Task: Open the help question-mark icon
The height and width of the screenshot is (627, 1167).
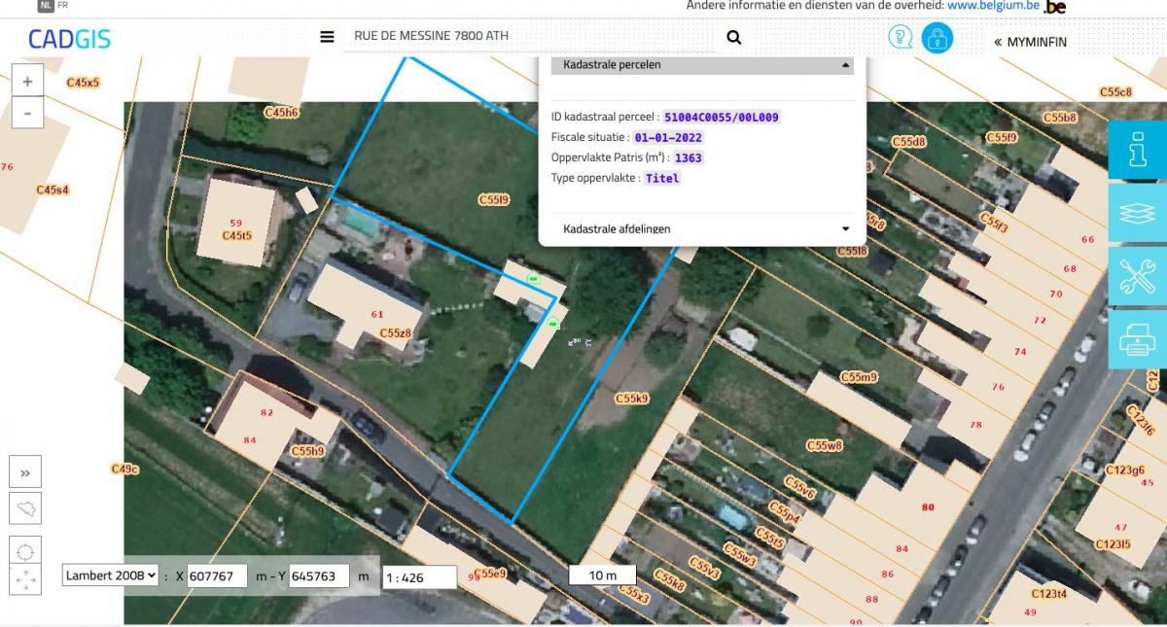Action: click(901, 38)
